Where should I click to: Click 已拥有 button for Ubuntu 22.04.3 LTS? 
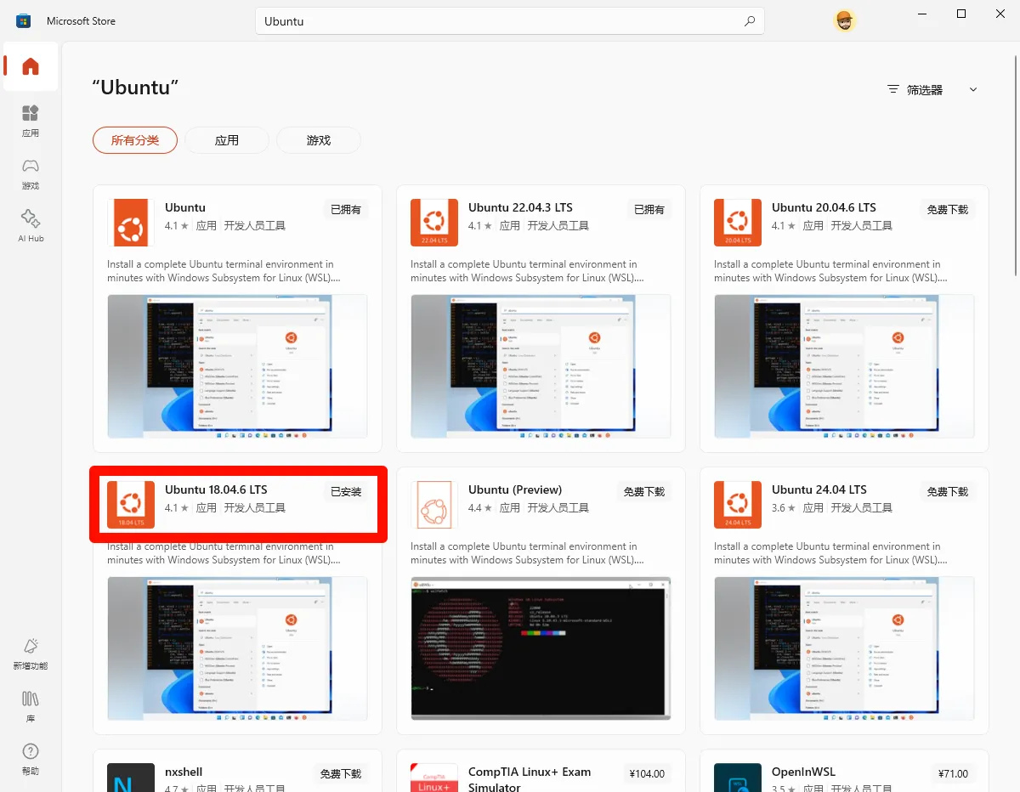[649, 209]
